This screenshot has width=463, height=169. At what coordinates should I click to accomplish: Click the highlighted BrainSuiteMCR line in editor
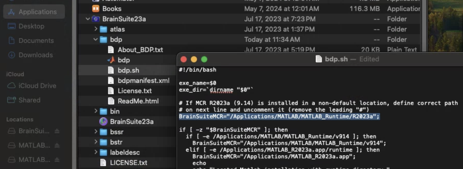tap(279, 116)
